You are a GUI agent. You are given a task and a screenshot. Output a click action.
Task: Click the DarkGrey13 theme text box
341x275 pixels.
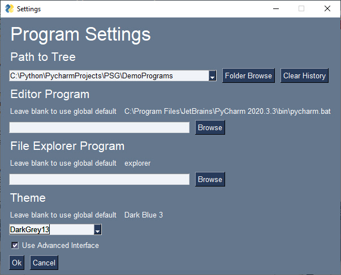tap(50, 230)
